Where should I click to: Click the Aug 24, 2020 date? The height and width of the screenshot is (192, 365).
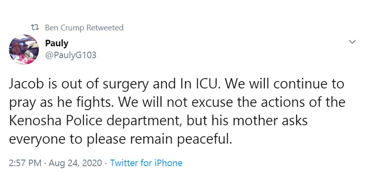tap(75, 163)
